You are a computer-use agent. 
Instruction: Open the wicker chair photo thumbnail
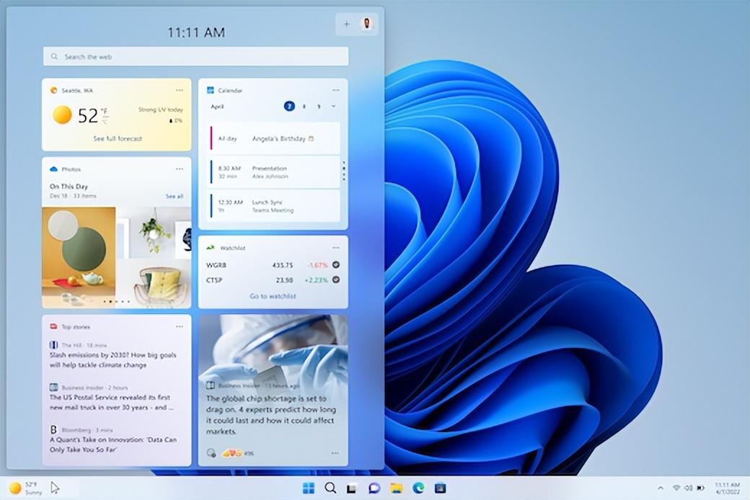click(154, 283)
